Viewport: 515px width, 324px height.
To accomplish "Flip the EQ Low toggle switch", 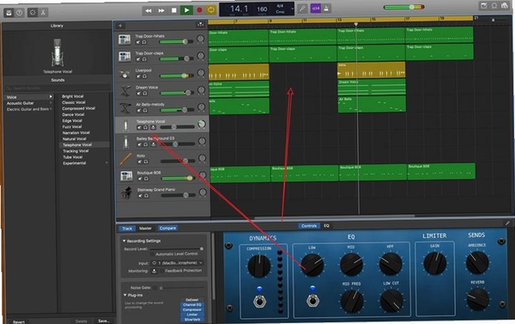I will pyautogui.click(x=312, y=300).
